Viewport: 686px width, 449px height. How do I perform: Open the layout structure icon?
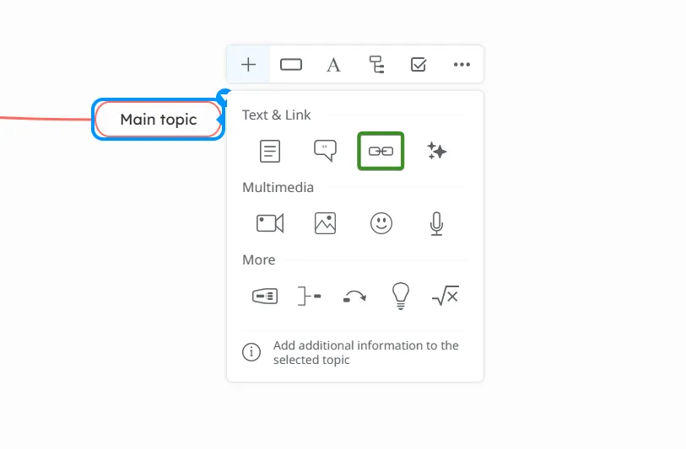[376, 65]
